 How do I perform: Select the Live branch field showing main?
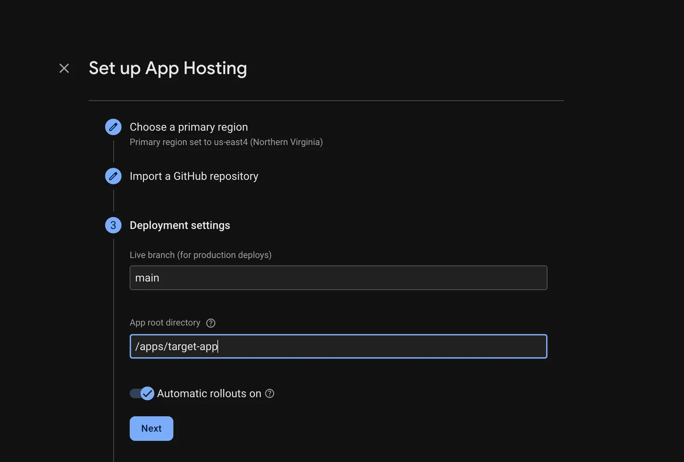click(338, 277)
